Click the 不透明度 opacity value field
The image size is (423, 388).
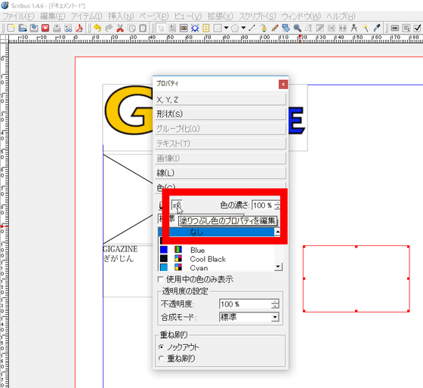245,304
